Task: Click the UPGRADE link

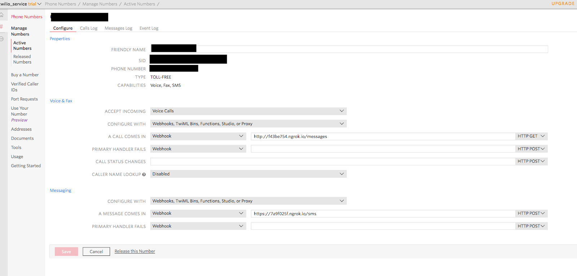Action: [563, 4]
